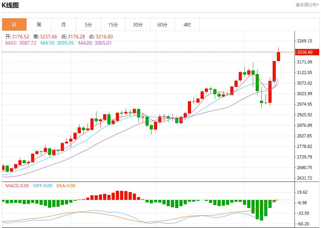The image size is (321, 228).
Task: Switch to the 周 weekly chart tab
Action: [39, 25]
